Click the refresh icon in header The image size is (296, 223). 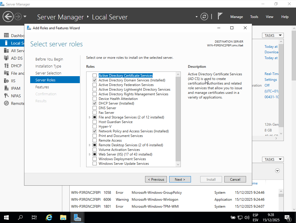(204, 17)
